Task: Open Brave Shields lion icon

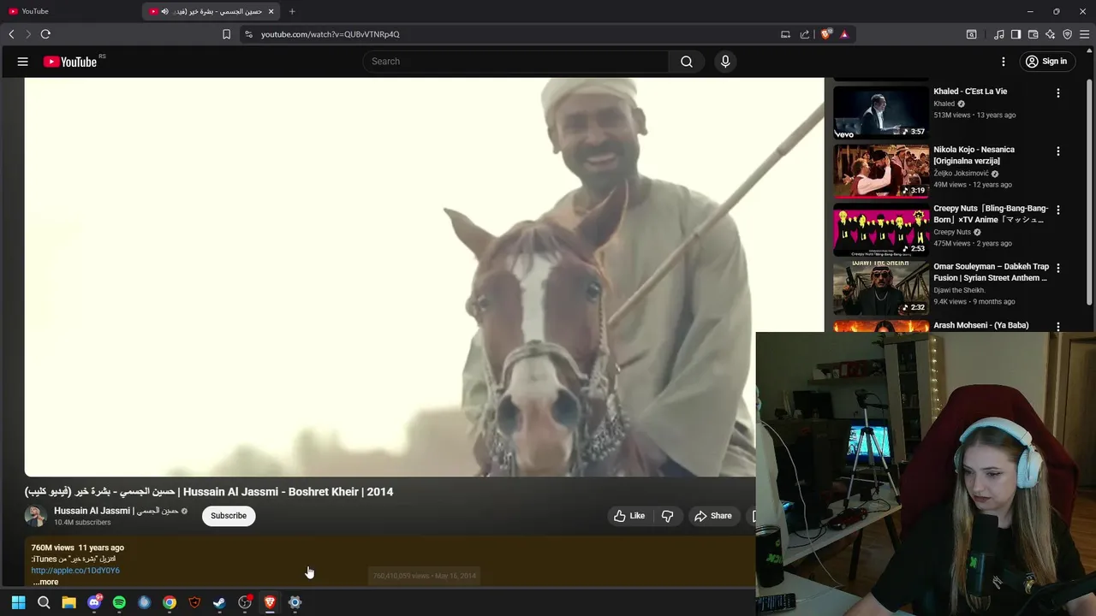Action: tap(825, 34)
